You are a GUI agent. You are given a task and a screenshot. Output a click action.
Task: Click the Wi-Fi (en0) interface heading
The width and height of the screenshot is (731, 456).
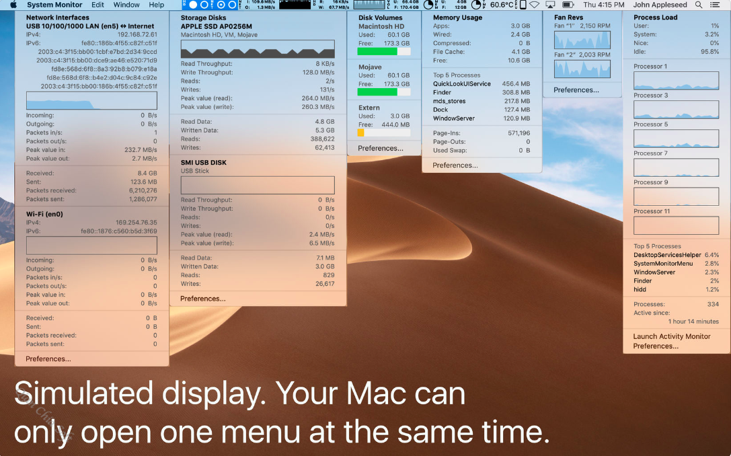point(44,214)
